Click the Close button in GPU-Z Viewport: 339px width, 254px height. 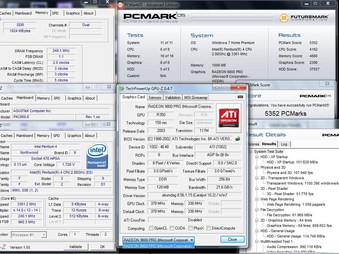232,239
